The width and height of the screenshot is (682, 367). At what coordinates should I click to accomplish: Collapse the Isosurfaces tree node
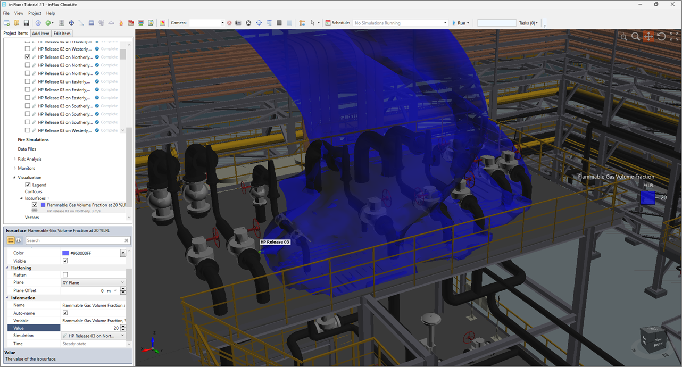click(x=21, y=198)
